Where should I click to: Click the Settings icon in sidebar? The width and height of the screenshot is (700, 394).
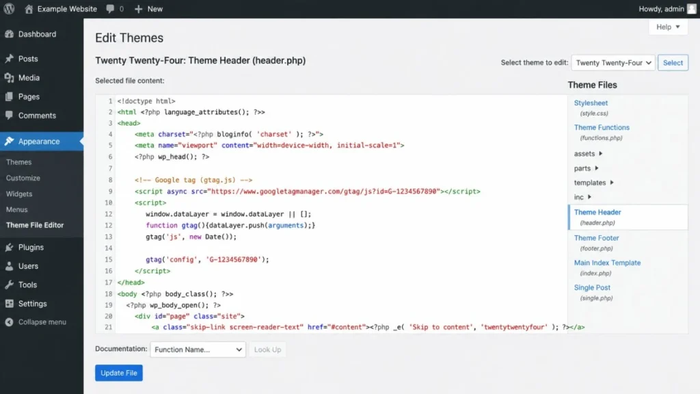[x=9, y=303]
